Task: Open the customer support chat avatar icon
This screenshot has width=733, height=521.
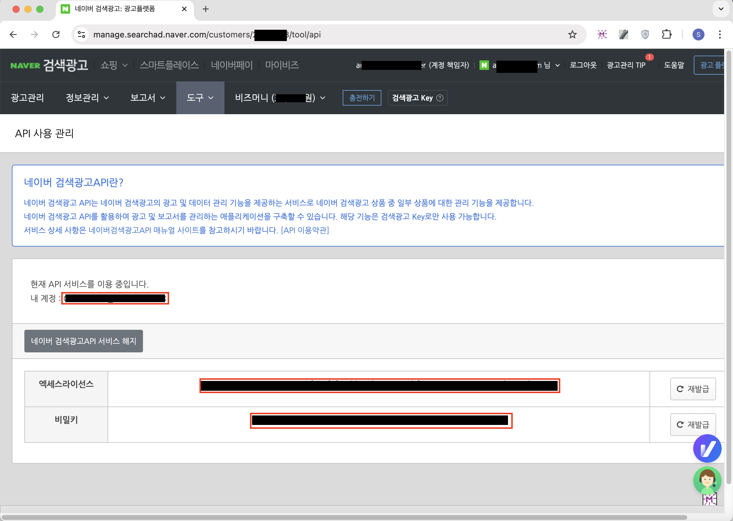Action: point(707,480)
